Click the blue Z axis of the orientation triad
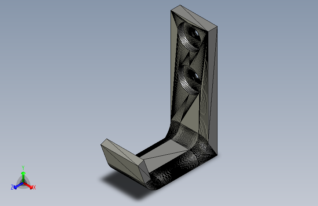The height and width of the screenshot is (206, 318). pos(18,185)
